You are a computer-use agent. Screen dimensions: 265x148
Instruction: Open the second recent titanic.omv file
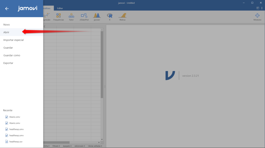click(x=15, y=123)
